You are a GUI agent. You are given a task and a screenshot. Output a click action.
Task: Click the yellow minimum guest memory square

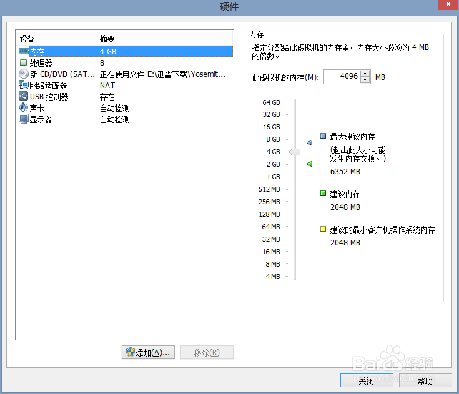pyautogui.click(x=323, y=229)
